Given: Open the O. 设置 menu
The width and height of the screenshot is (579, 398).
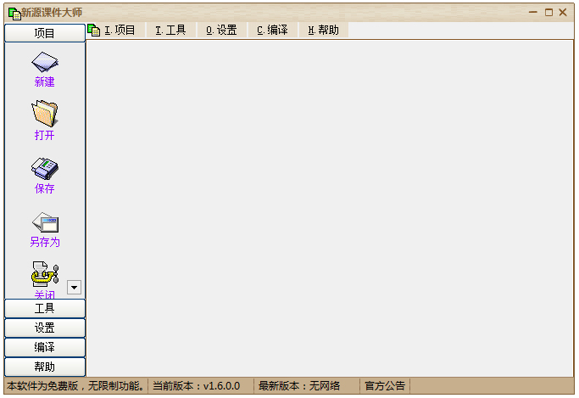Looking at the screenshot, I should (x=221, y=30).
